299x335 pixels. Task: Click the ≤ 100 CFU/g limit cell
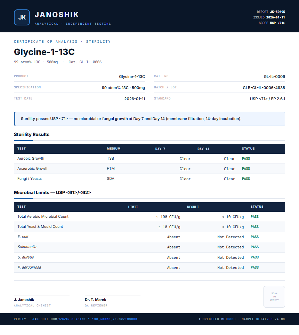pyautogui.click(x=168, y=217)
